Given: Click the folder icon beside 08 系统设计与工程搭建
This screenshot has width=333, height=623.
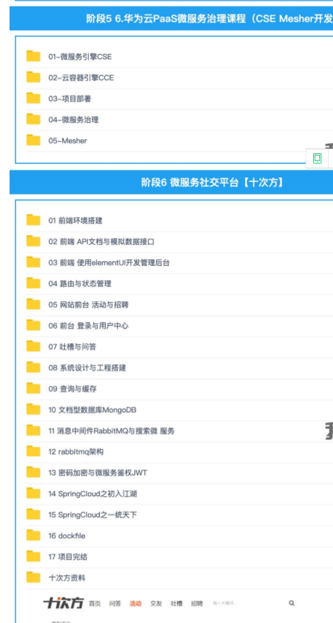Looking at the screenshot, I should [33, 367].
